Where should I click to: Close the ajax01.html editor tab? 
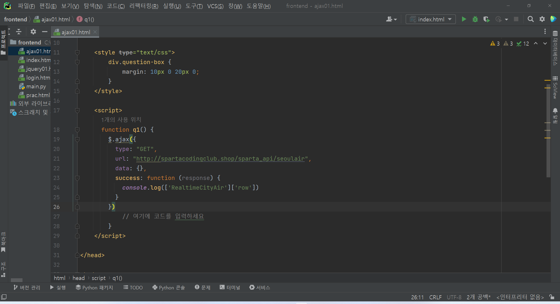(95, 32)
